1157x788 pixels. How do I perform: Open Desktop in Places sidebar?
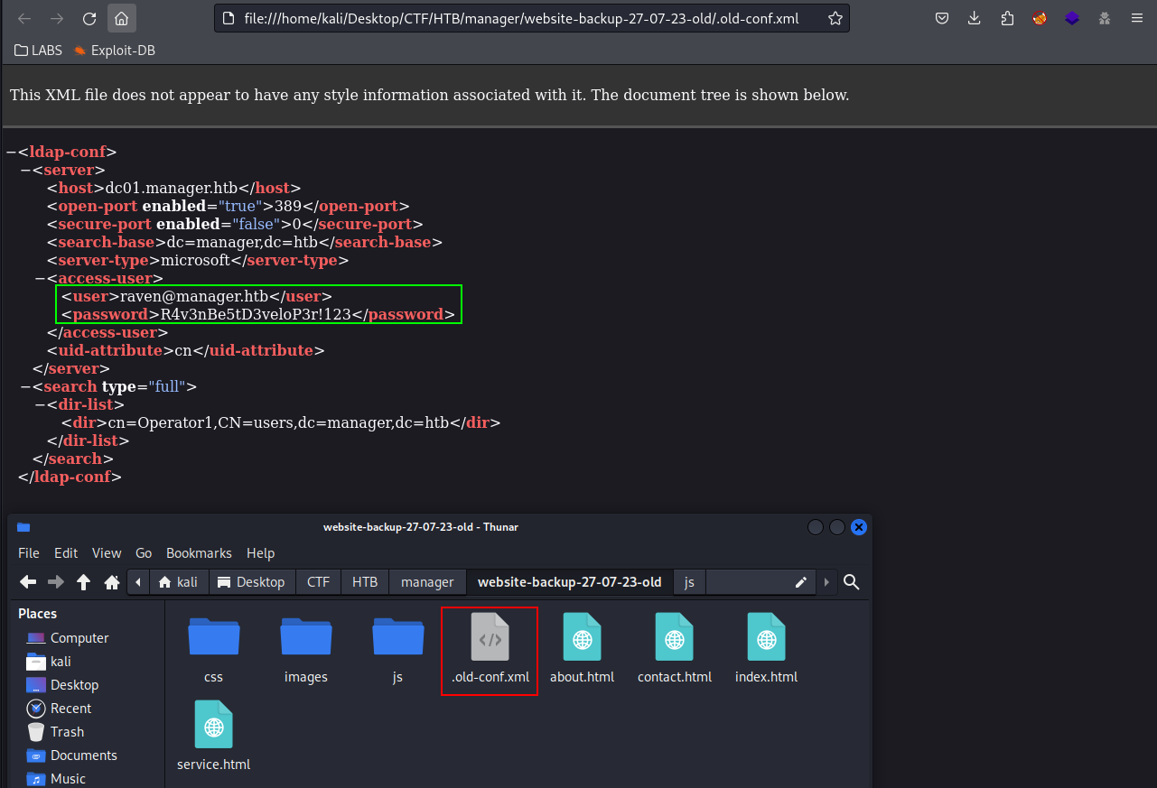pyautogui.click(x=62, y=685)
